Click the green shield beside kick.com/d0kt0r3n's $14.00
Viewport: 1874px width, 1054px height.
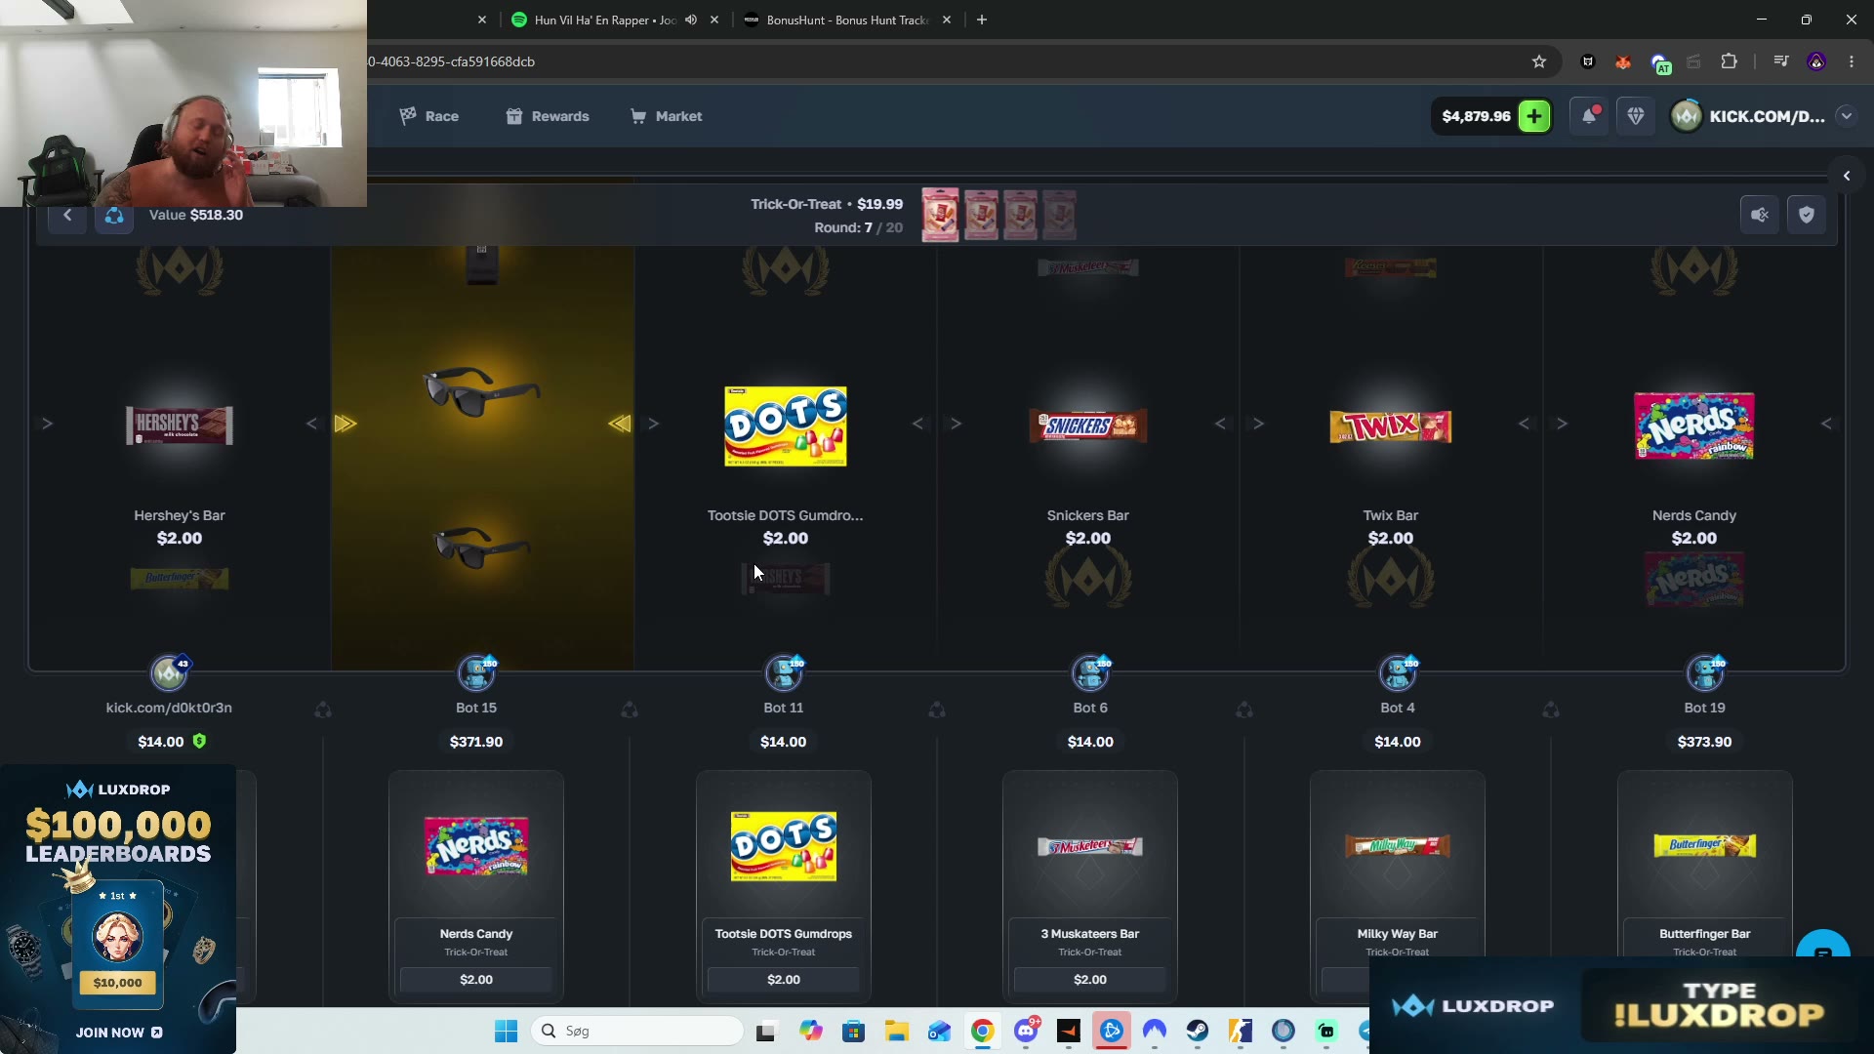199,742
